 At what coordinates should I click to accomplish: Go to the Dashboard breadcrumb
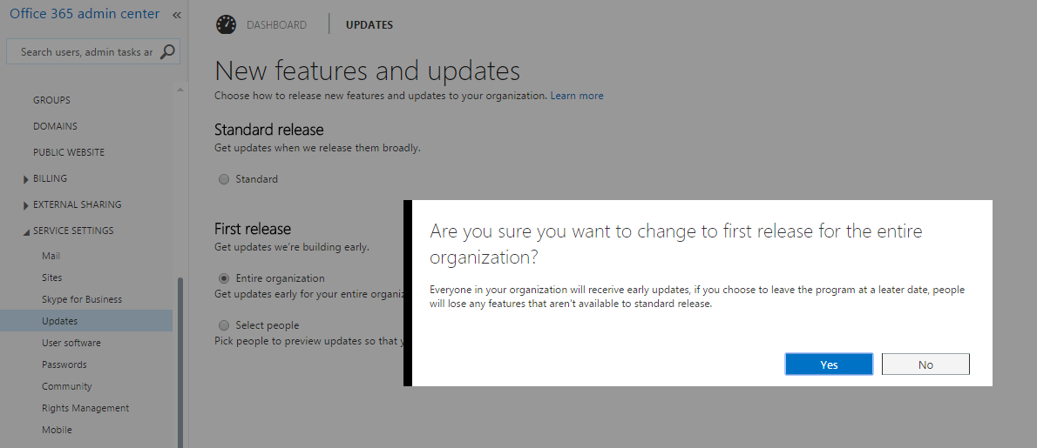(x=276, y=25)
